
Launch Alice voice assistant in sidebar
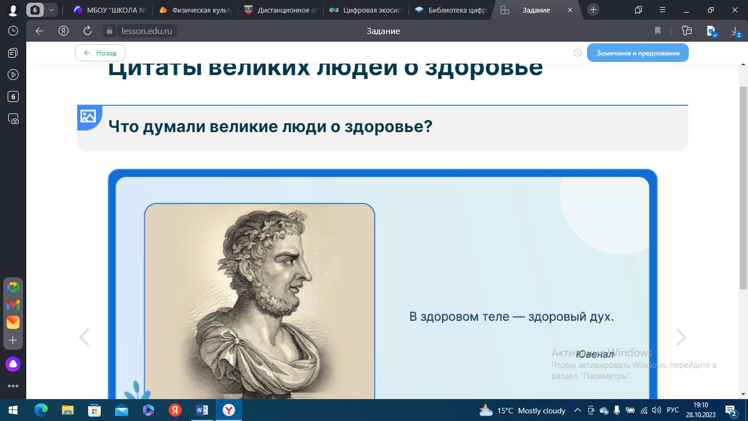coord(13,364)
